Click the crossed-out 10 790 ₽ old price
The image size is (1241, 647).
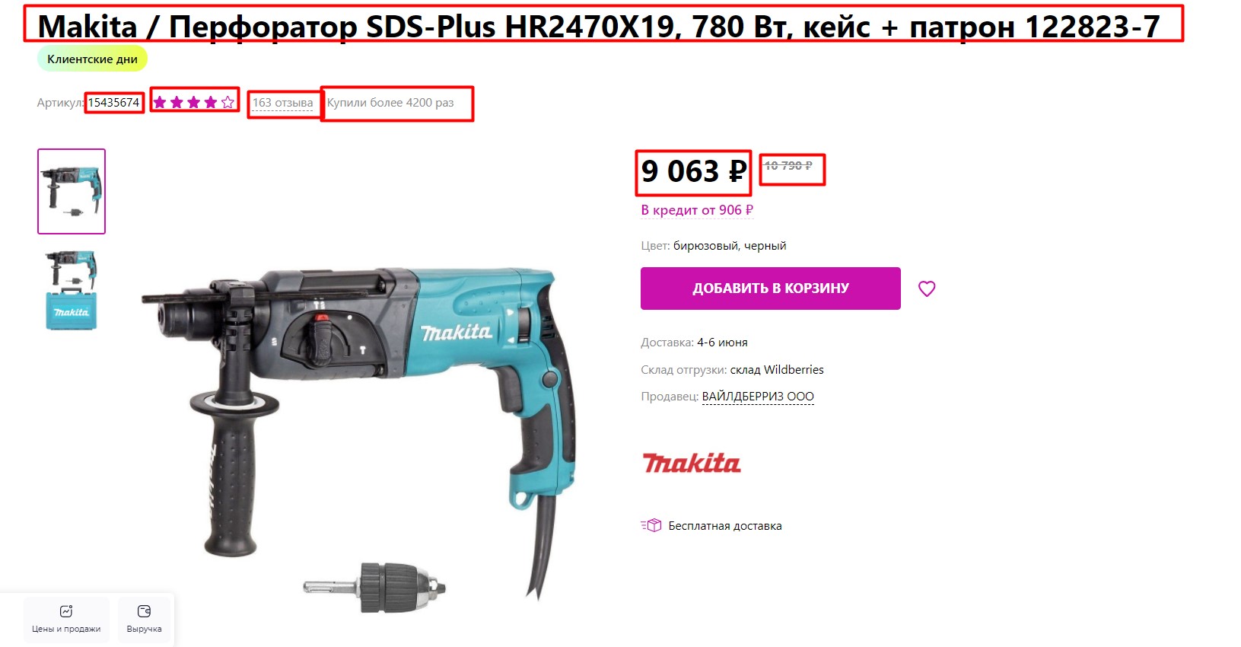point(788,165)
